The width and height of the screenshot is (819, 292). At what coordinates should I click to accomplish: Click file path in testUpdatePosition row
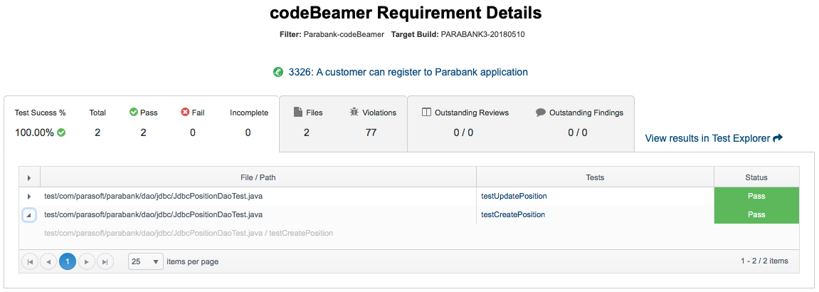pos(153,196)
